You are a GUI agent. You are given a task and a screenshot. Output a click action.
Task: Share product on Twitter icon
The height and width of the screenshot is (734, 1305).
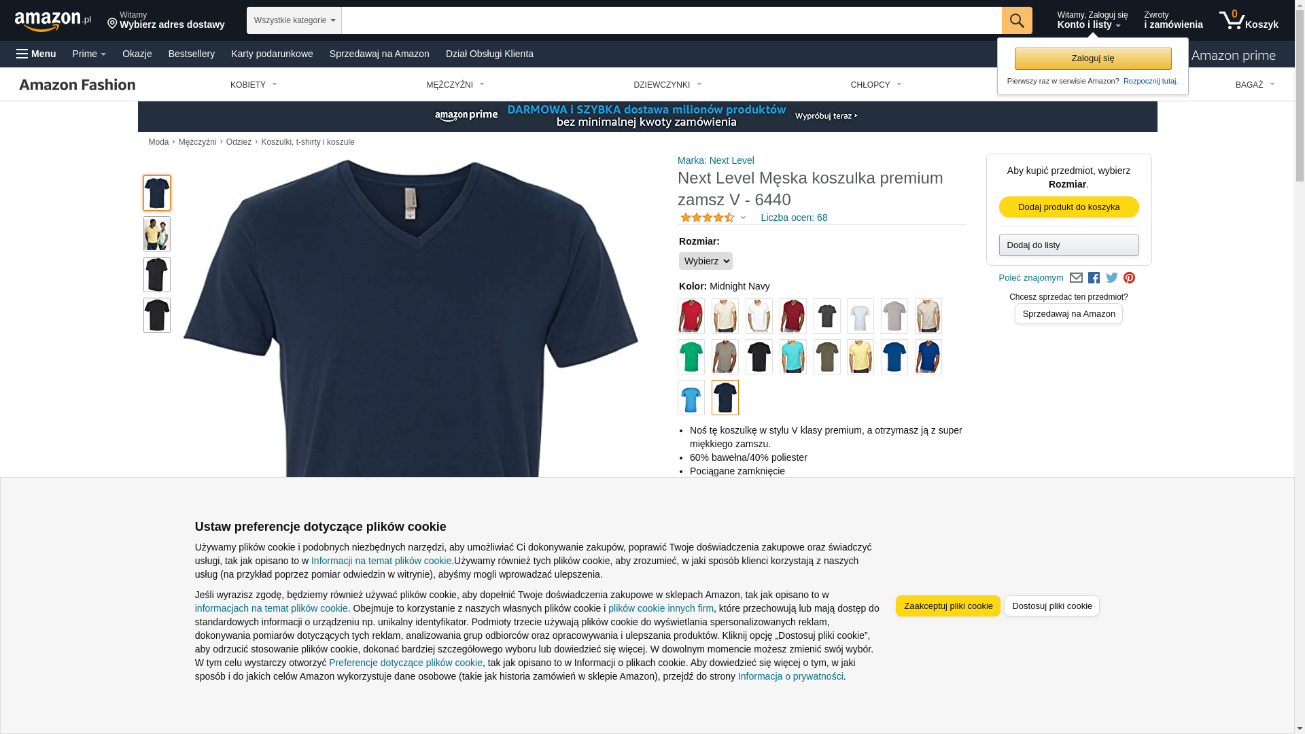point(1112,278)
